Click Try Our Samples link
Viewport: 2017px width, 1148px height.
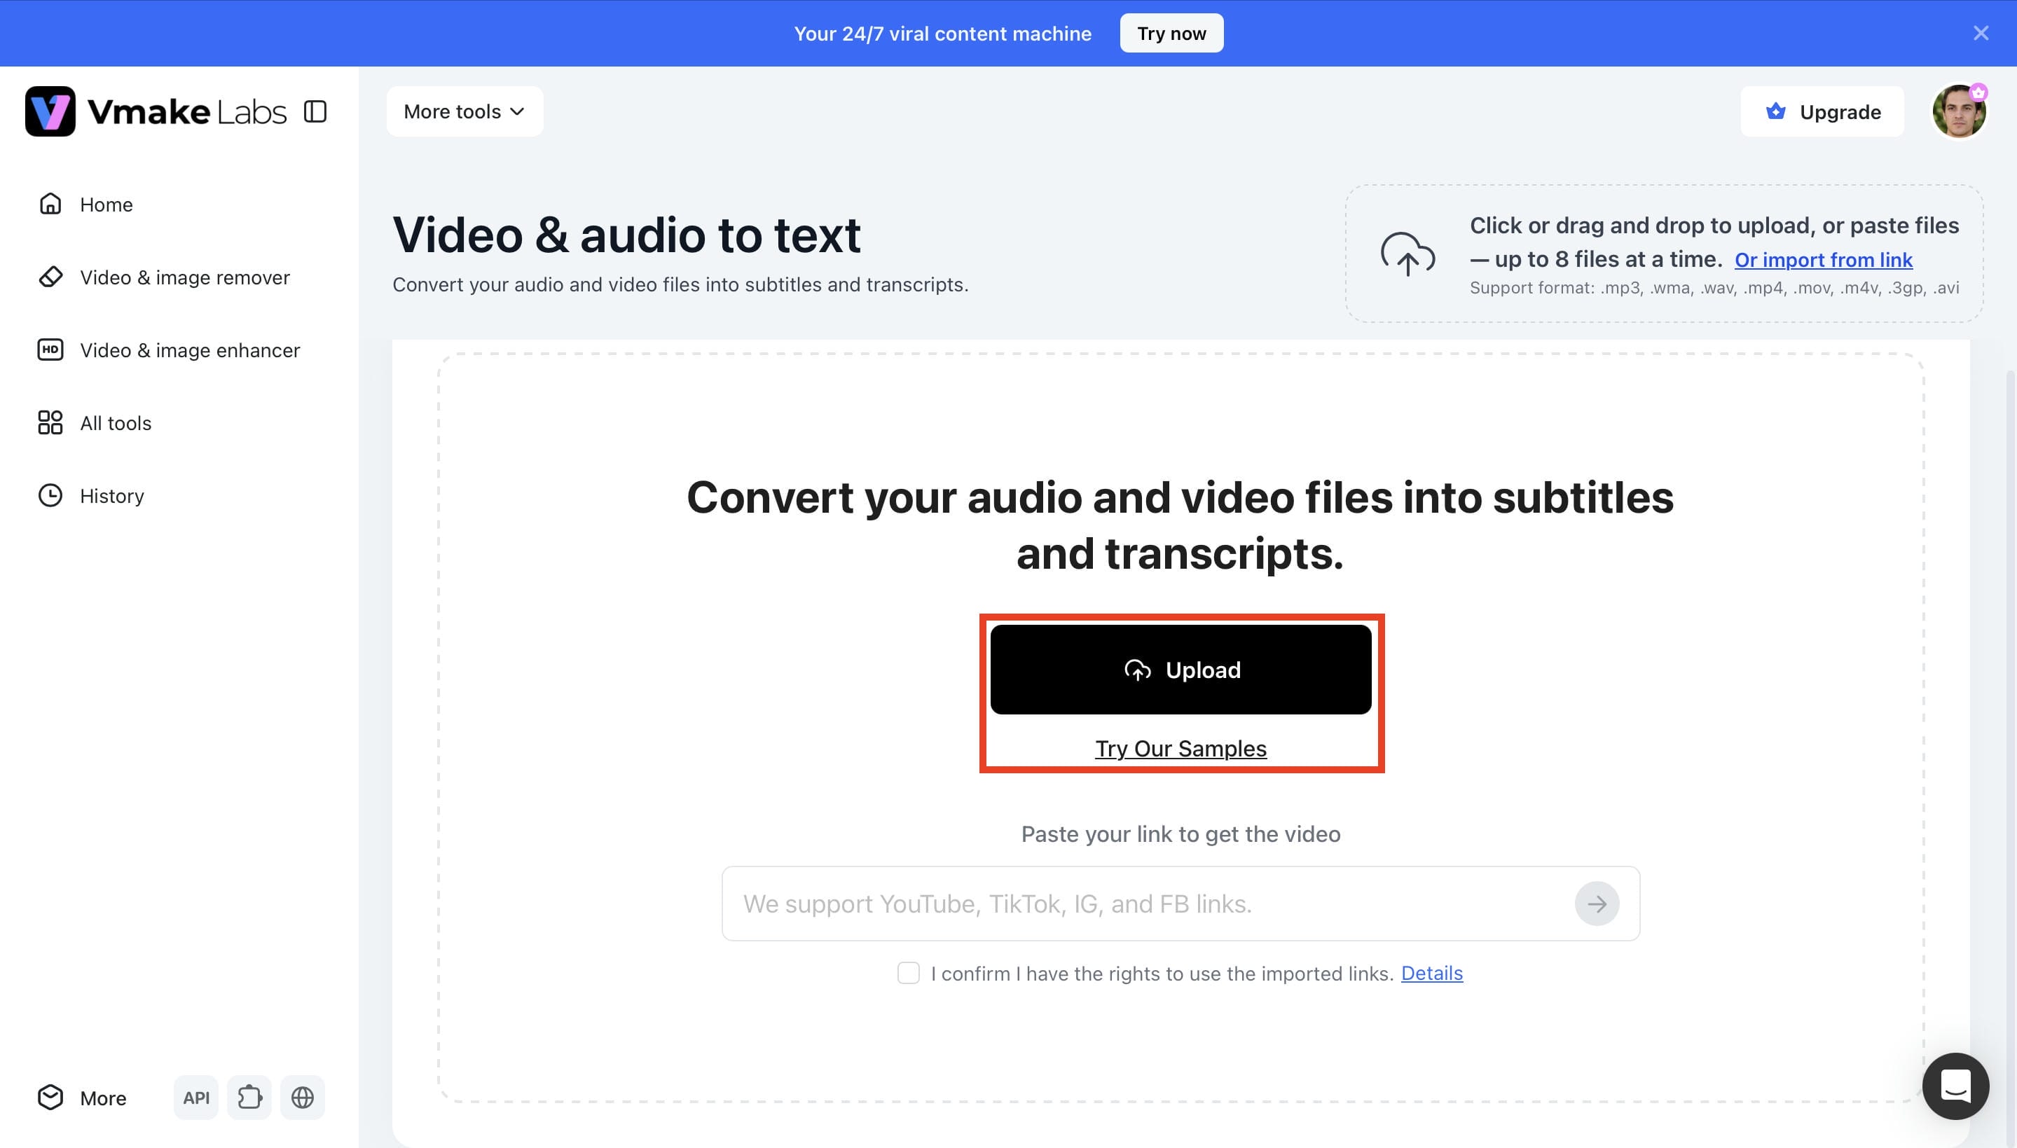pos(1180,748)
